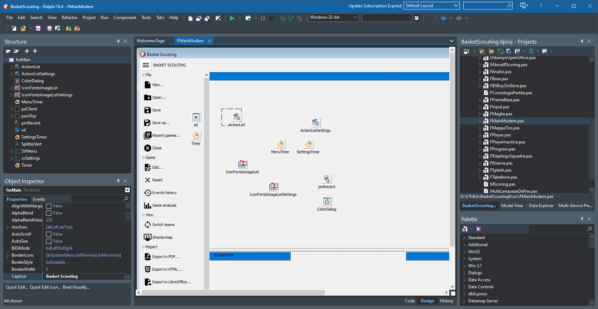This screenshot has height=309, width=598.
Task: Click the Save file icon in the toolbar
Action: coord(38,28)
